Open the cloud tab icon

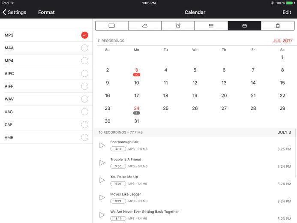coord(145,26)
